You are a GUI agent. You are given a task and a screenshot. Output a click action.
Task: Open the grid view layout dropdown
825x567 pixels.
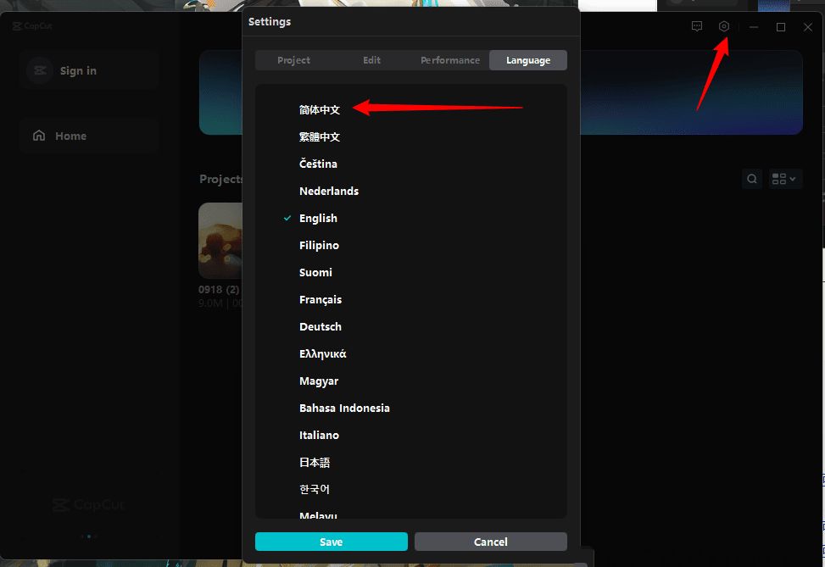[784, 179]
